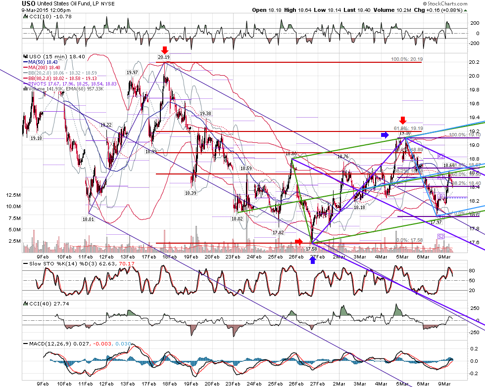The width and height of the screenshot is (485, 387).
Task: Click the green up triangle after Chg
Action: [466, 10]
